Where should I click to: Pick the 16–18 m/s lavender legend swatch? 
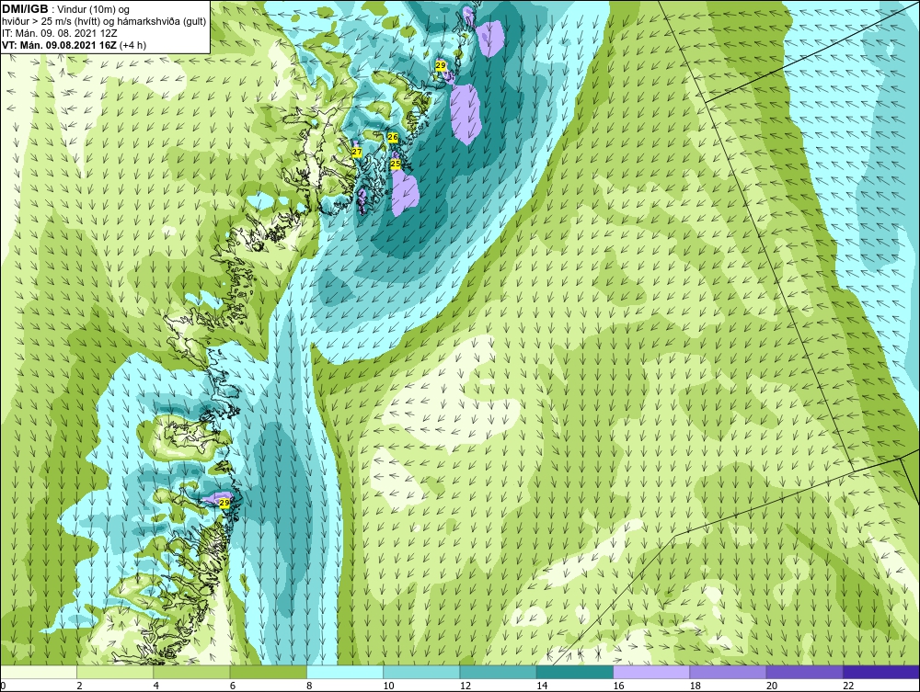pos(651,672)
